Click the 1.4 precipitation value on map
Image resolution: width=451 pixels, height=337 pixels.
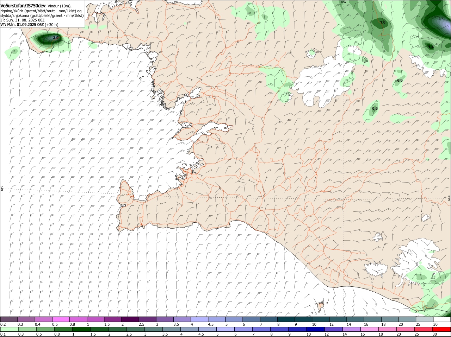(x=431, y=46)
